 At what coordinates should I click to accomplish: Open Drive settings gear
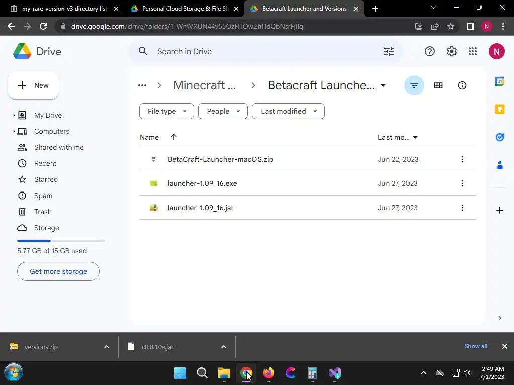tap(451, 51)
